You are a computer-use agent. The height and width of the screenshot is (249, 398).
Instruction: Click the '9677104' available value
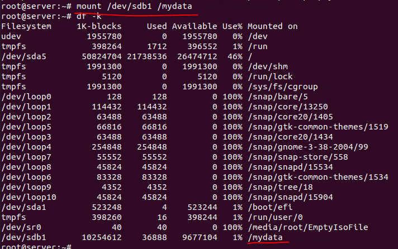tap(200, 237)
